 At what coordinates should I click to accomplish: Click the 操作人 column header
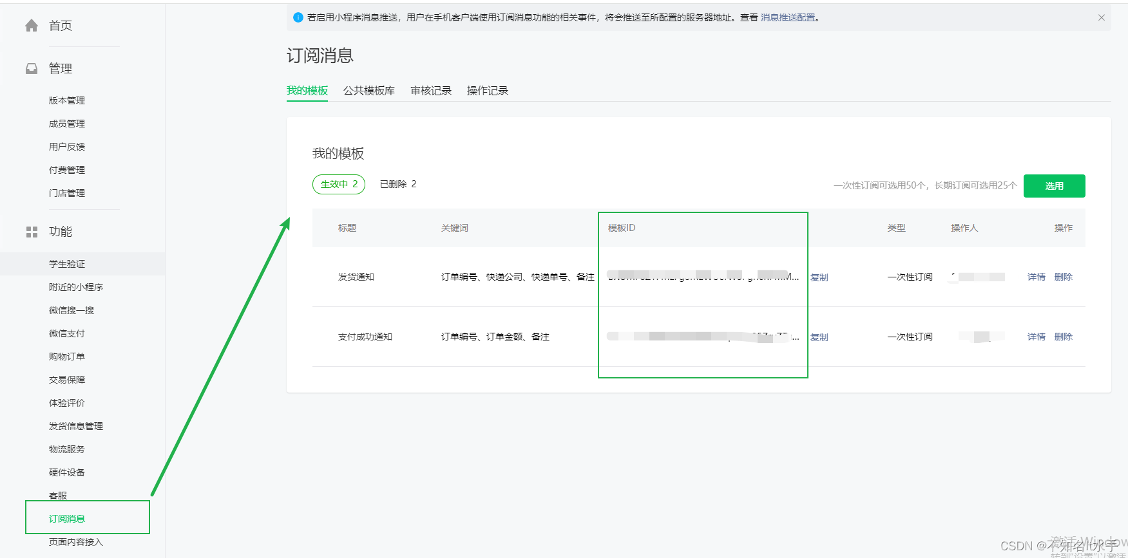(964, 228)
